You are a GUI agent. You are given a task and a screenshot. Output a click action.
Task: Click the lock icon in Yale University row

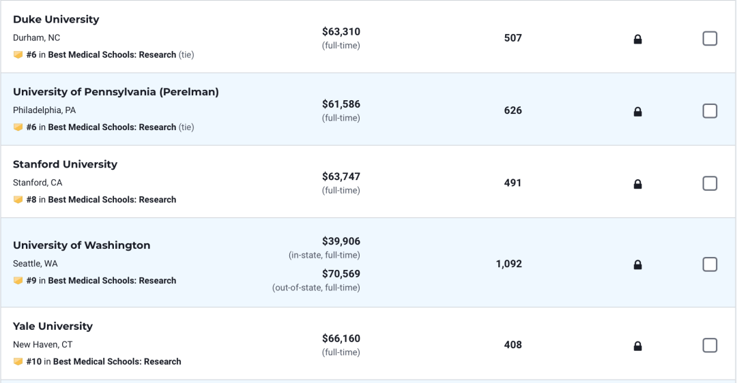point(637,346)
